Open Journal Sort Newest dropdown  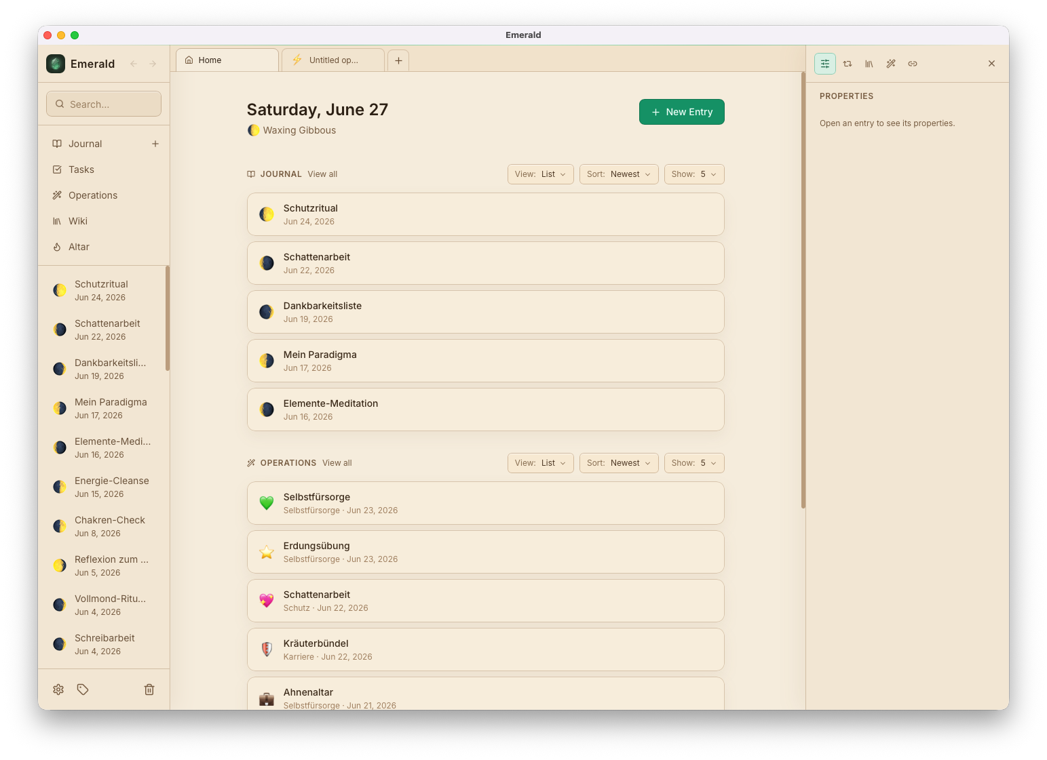click(619, 174)
